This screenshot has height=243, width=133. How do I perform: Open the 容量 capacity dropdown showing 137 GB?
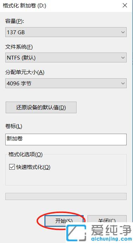coord(66,32)
